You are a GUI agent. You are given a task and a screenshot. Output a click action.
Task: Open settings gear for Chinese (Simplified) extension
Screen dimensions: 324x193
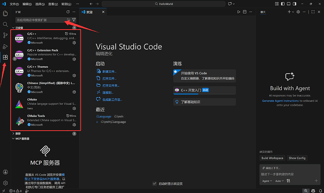coord(74,92)
